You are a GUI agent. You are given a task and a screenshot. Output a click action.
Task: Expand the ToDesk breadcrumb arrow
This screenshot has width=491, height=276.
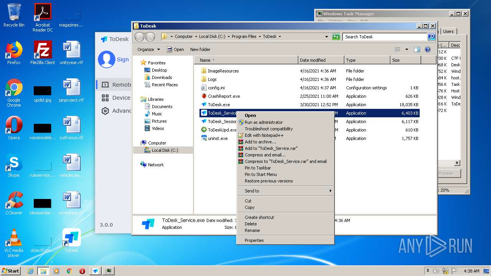280,37
